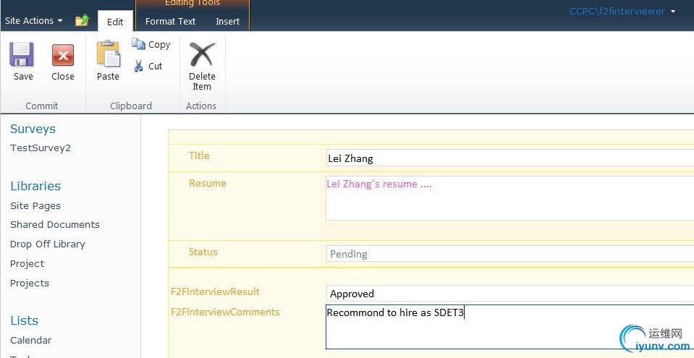Image resolution: width=694 pixels, height=358 pixels.
Task: Click the F2FInterviewComments label
Action: [x=225, y=312]
